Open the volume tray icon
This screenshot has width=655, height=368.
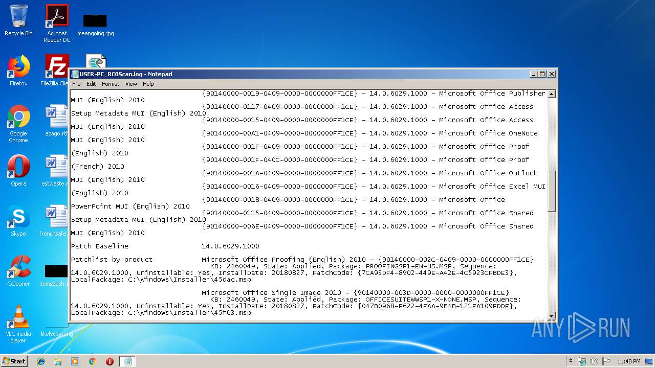click(594, 361)
